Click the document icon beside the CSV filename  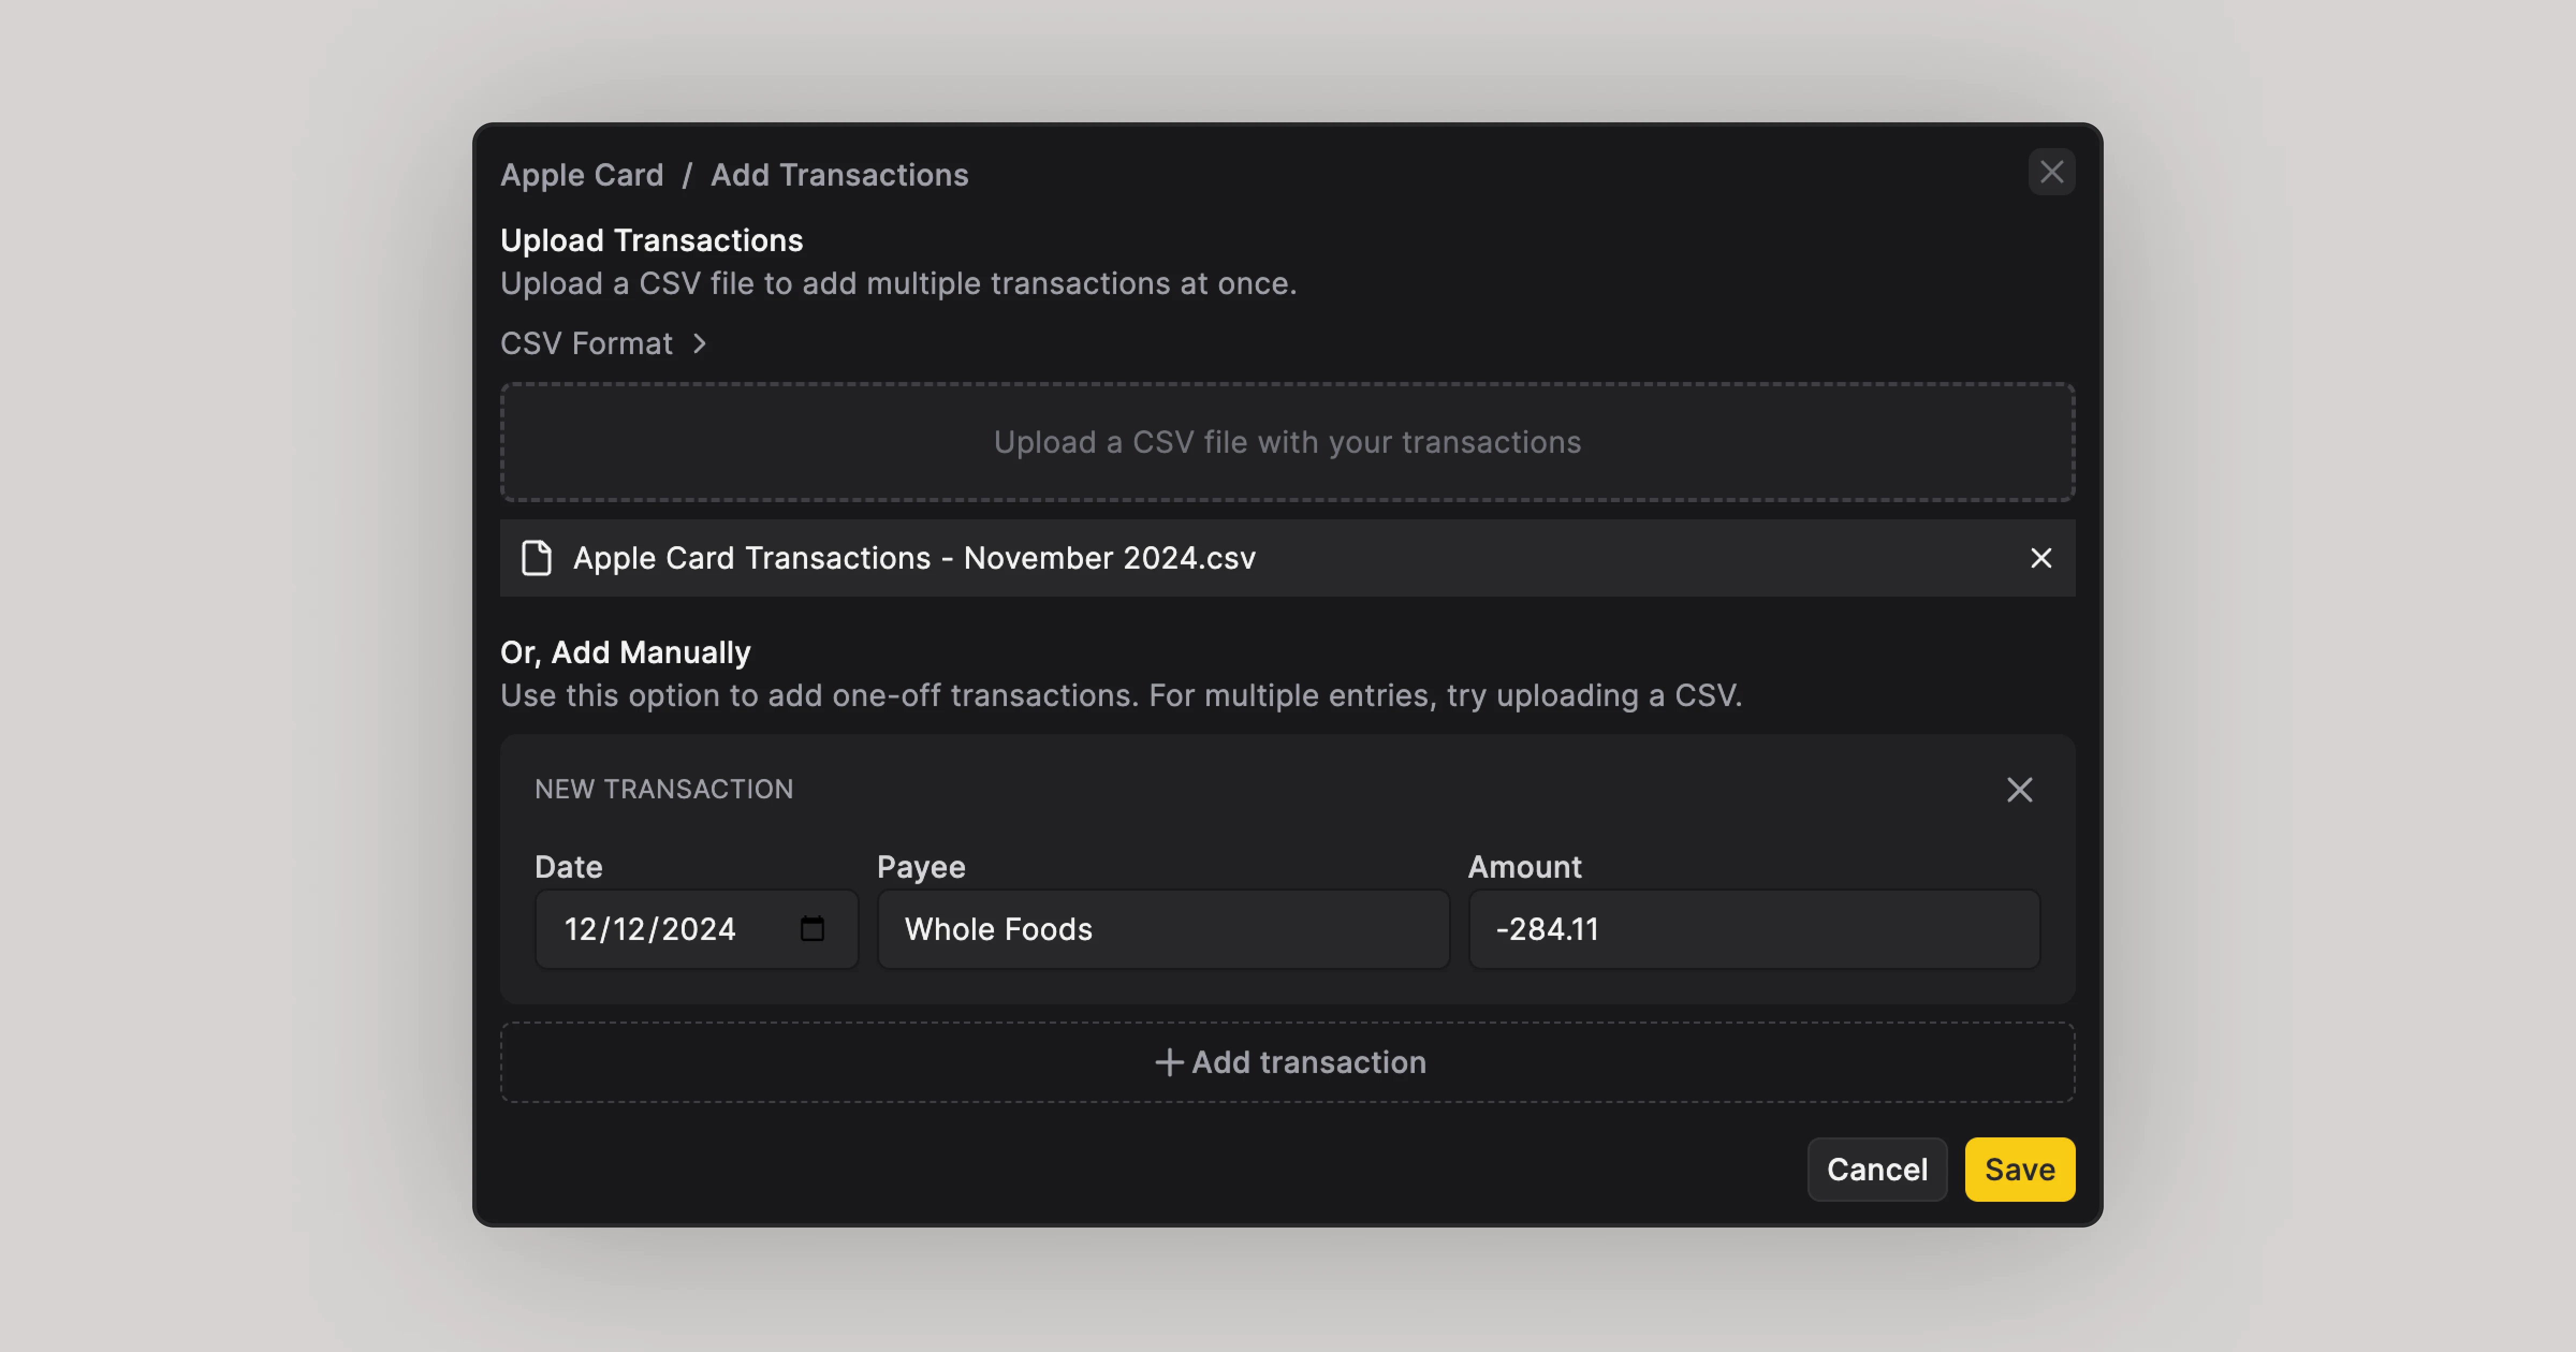click(536, 558)
